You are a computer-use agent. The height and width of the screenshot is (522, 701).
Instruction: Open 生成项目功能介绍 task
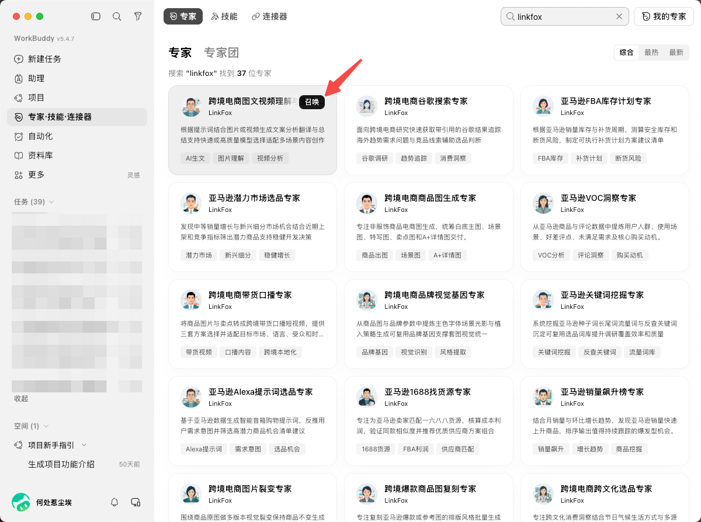61,464
